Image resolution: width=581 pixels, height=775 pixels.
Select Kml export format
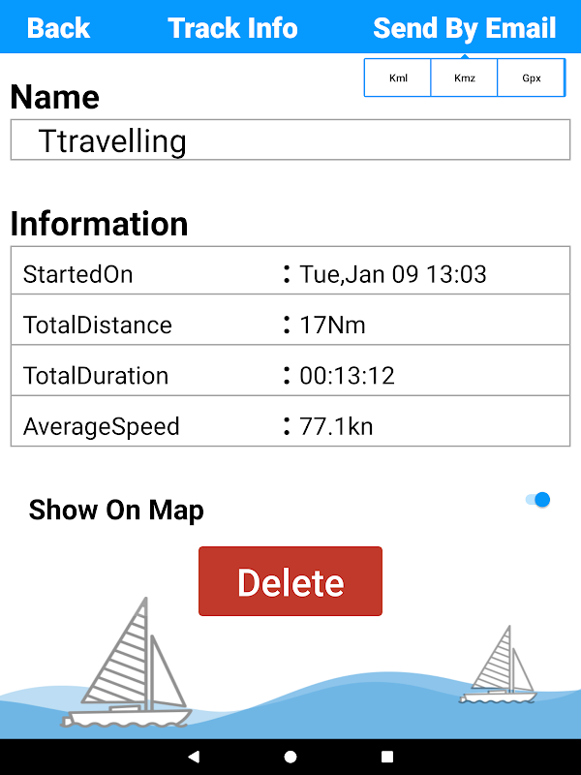[398, 78]
